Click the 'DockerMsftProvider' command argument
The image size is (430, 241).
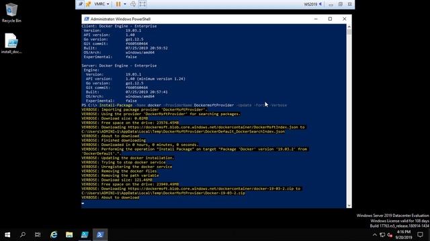click(214, 105)
